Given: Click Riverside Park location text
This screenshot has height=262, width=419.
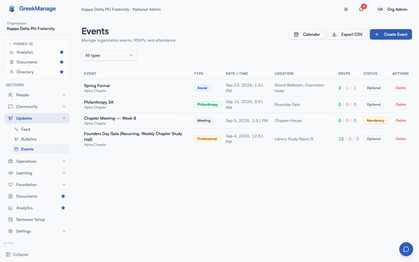Looking at the screenshot, I should pos(287,105).
